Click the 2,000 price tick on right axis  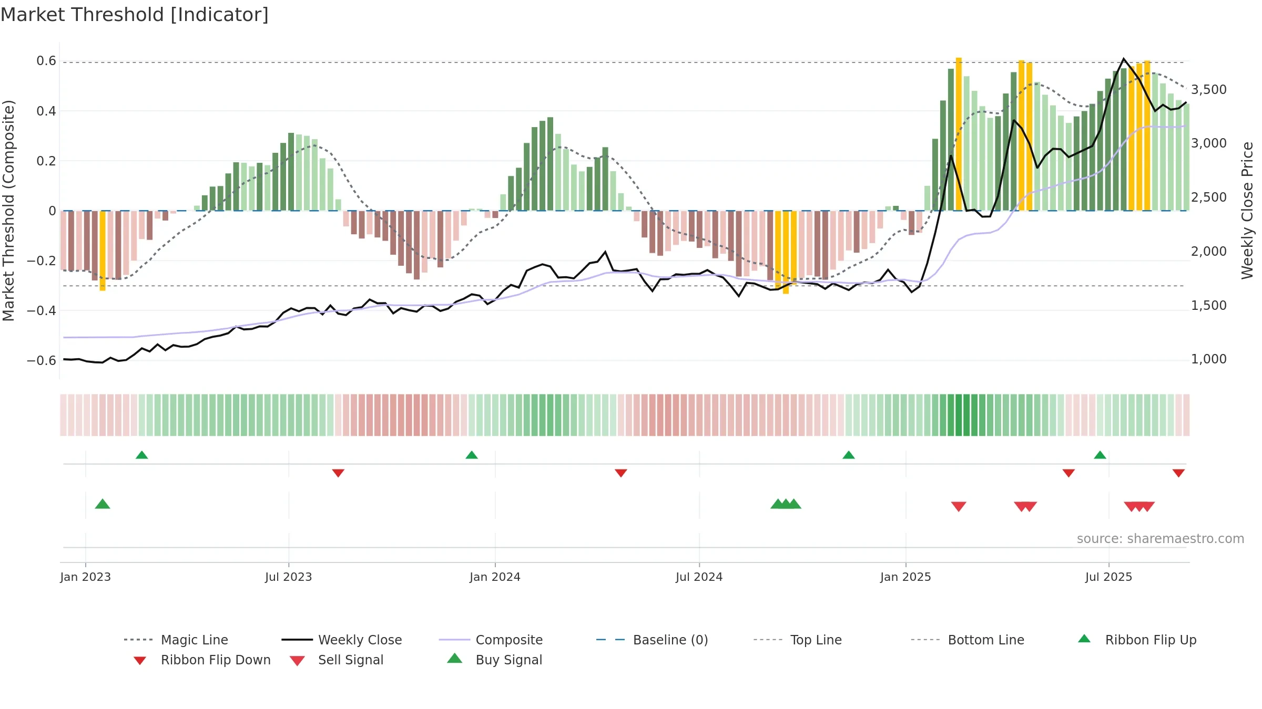(x=1209, y=251)
